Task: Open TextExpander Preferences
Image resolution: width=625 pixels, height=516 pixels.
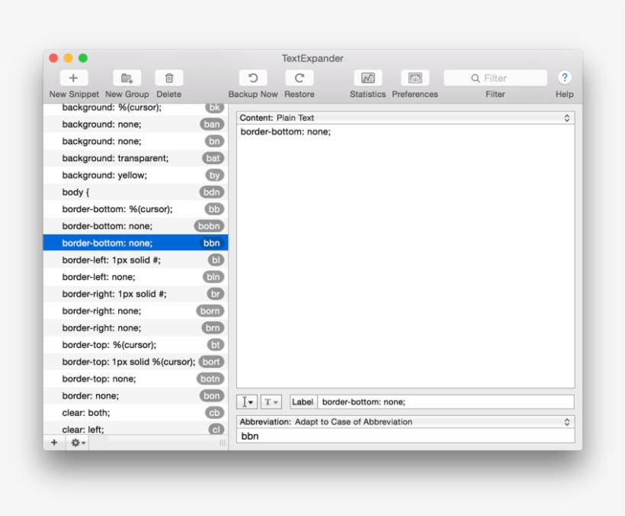Action: coord(415,78)
